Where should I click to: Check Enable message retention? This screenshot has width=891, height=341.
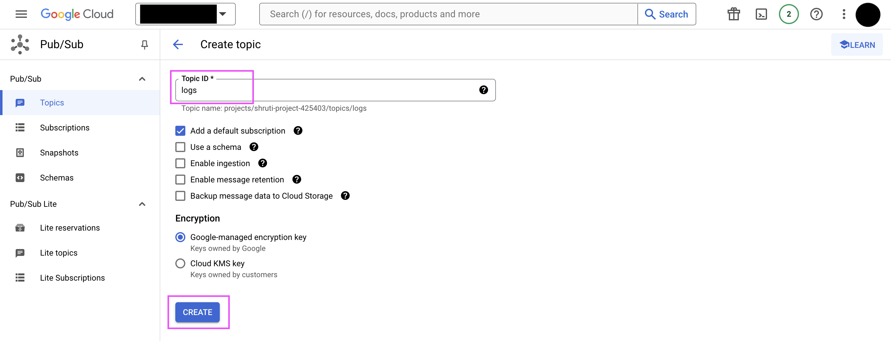click(180, 180)
